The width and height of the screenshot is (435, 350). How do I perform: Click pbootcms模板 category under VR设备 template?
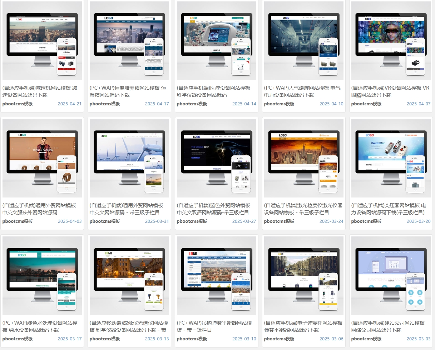tap(366, 104)
